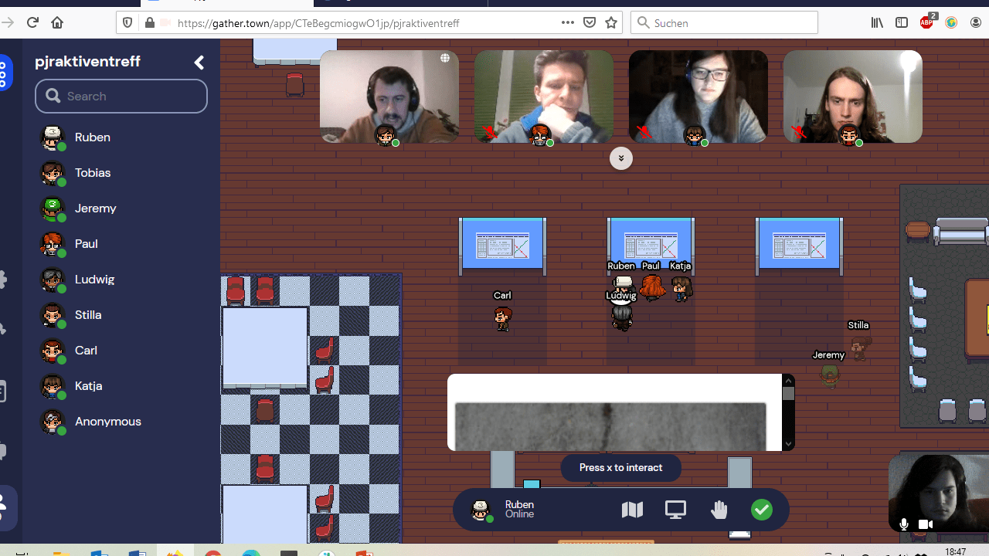The width and height of the screenshot is (989, 556).
Task: Open the Firefox library icon
Action: click(877, 22)
